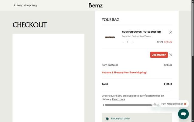The width and height of the screenshot is (194, 122).
Task: Click the page scrollbar up arrow
Action: click(x=192, y=2)
